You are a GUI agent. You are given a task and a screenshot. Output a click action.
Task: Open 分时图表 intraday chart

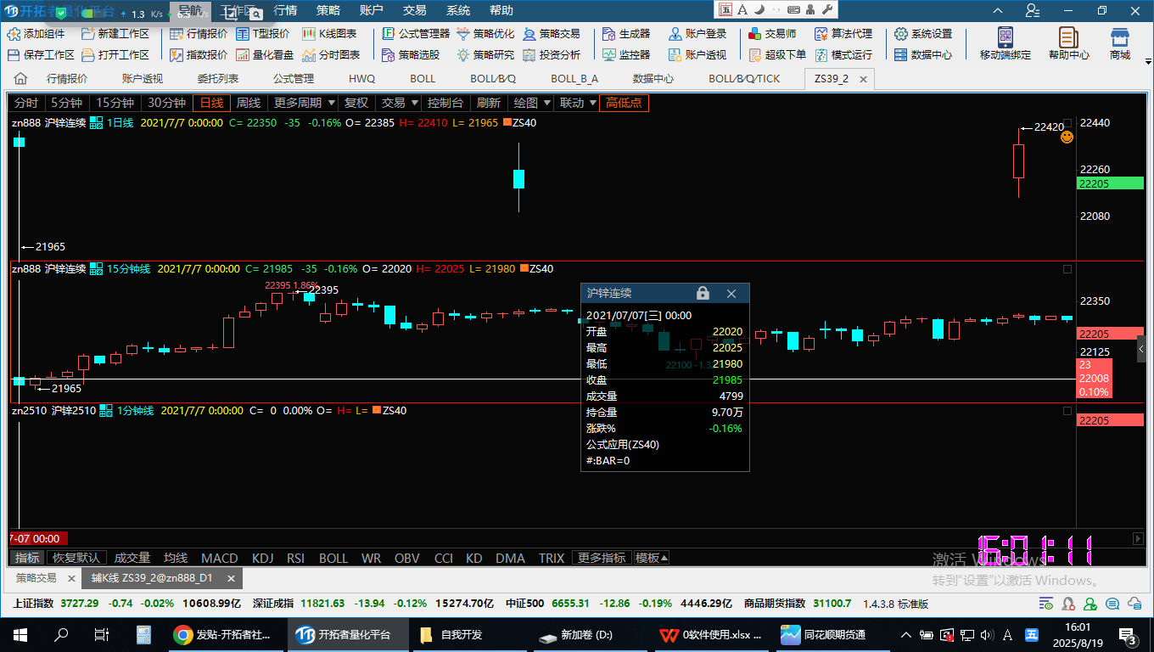point(331,54)
